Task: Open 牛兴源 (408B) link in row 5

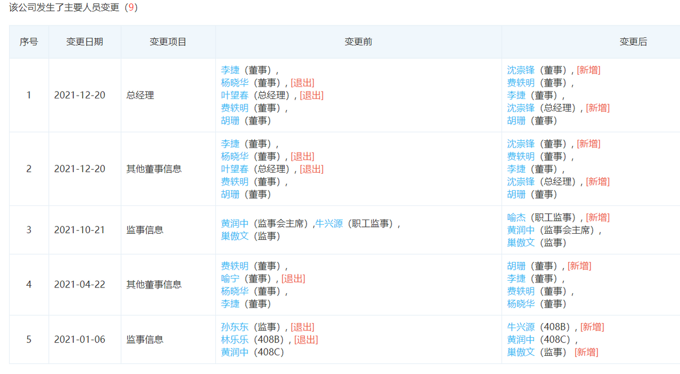Action: tap(521, 327)
